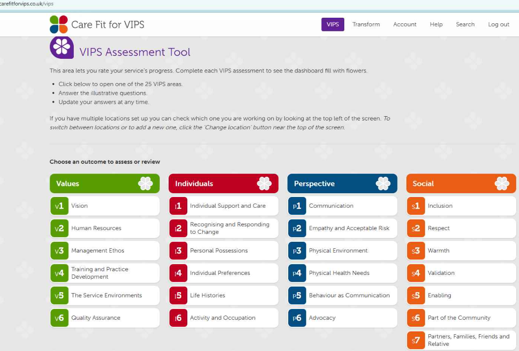Select the S6 Part of Community icon
The width and height of the screenshot is (519, 351).
(x=416, y=318)
